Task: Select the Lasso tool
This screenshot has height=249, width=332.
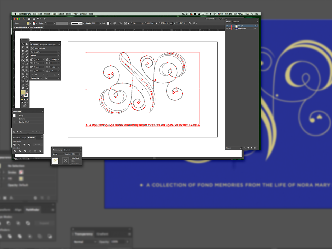Action: (27, 47)
